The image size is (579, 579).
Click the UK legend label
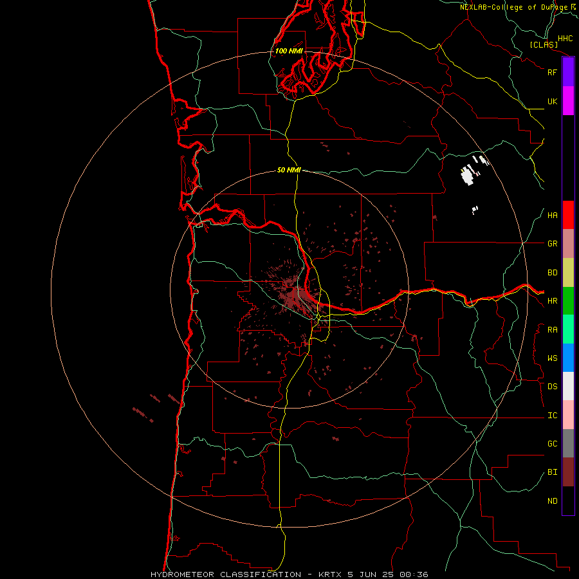(x=552, y=101)
